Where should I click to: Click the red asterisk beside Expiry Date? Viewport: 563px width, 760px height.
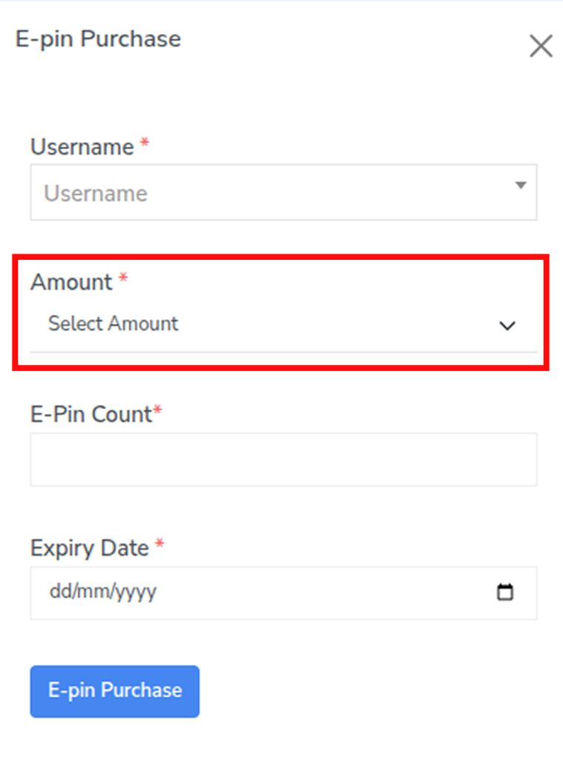[x=159, y=546]
